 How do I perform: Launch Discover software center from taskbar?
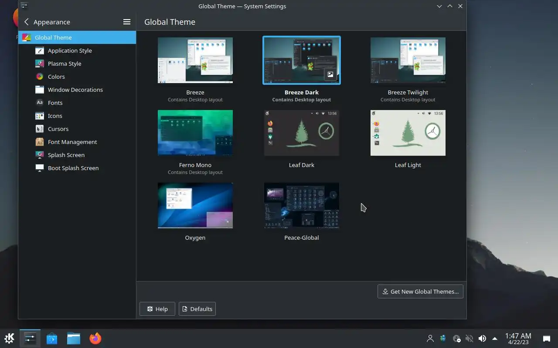[x=52, y=338]
